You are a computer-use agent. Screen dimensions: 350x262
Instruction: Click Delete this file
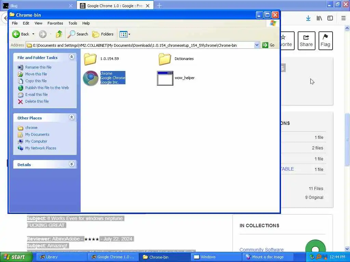(x=37, y=101)
